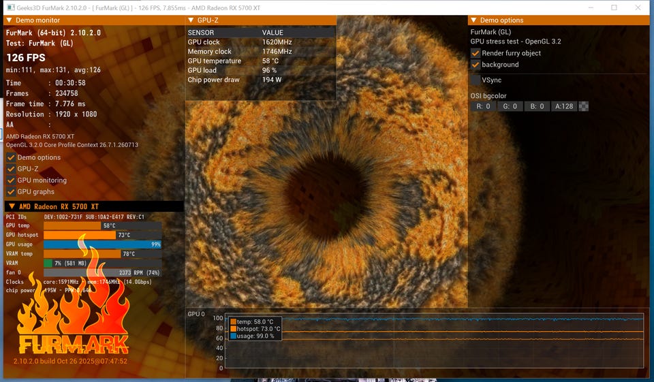The height and width of the screenshot is (382, 654).
Task: Click the GPU stress test - OpenGL 3.2 label
Action: point(516,42)
